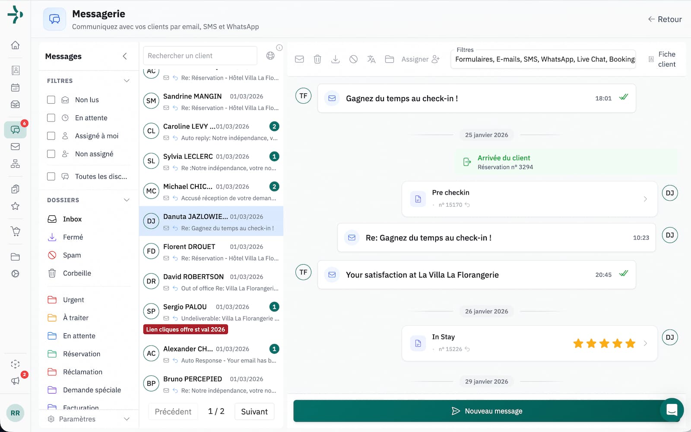Click the Rechercher un client search field
The height and width of the screenshot is (432, 691).
[200, 55]
